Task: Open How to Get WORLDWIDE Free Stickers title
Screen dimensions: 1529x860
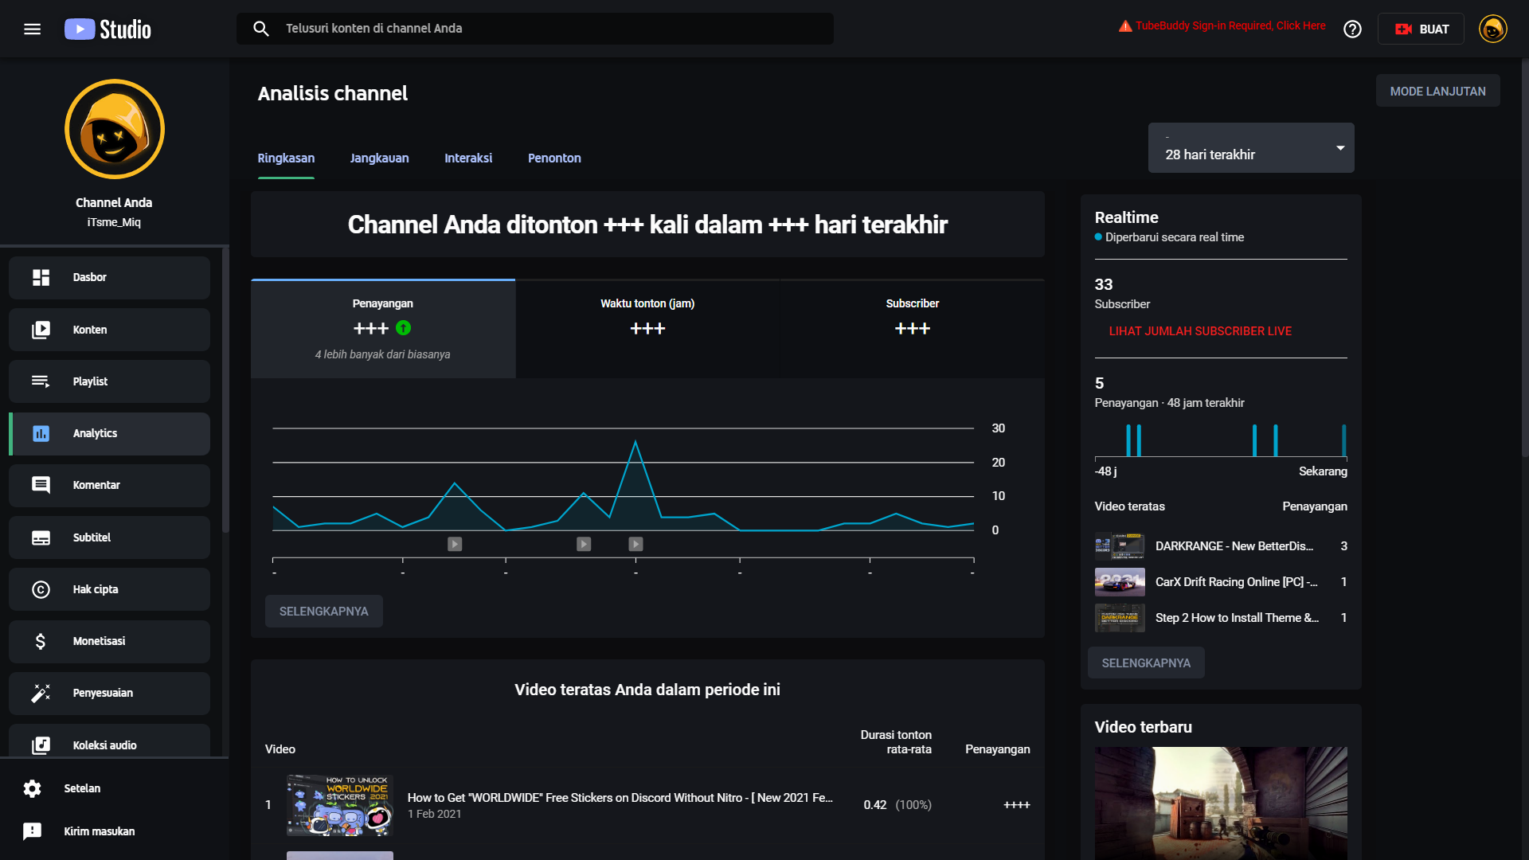Action: [x=620, y=798]
